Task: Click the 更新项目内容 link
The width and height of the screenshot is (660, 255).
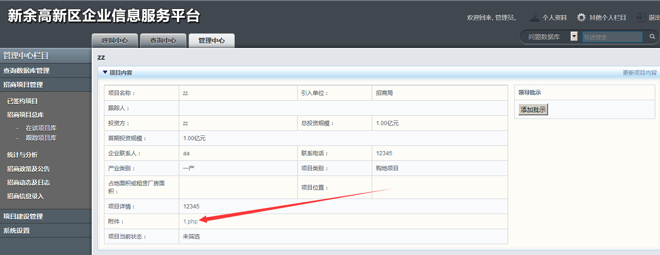Action: point(639,73)
